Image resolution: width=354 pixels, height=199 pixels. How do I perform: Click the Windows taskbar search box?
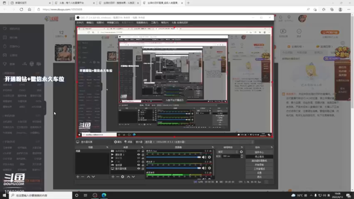[41, 195]
